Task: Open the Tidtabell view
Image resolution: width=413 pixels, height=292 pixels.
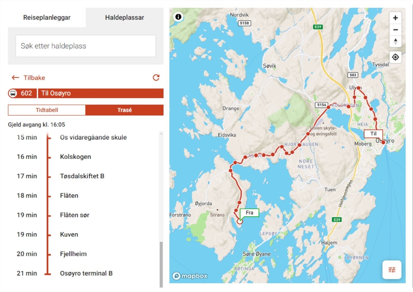Action: tap(47, 110)
